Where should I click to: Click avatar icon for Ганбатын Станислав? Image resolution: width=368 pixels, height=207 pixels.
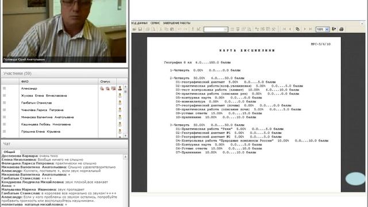(x=120, y=103)
